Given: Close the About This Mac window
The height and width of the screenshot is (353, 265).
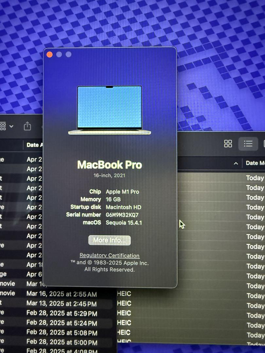Looking at the screenshot, I should pos(50,55).
